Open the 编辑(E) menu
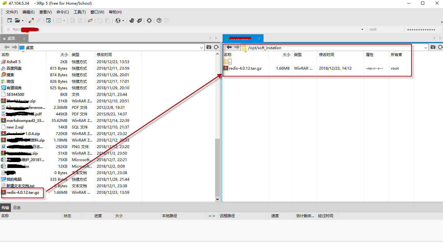 [x=28, y=12]
